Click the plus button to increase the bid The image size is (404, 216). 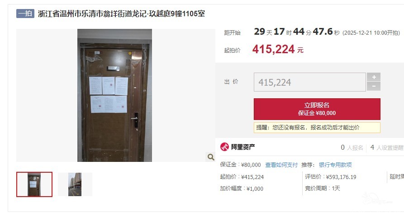[374, 77]
